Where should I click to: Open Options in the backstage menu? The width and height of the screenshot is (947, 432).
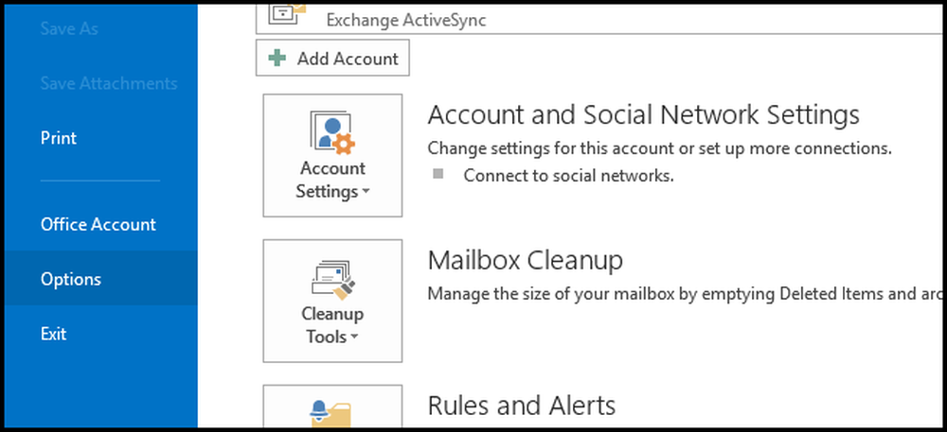[101, 279]
